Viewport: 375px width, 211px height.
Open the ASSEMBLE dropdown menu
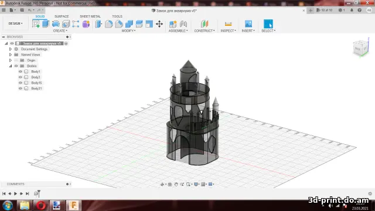pyautogui.click(x=178, y=31)
